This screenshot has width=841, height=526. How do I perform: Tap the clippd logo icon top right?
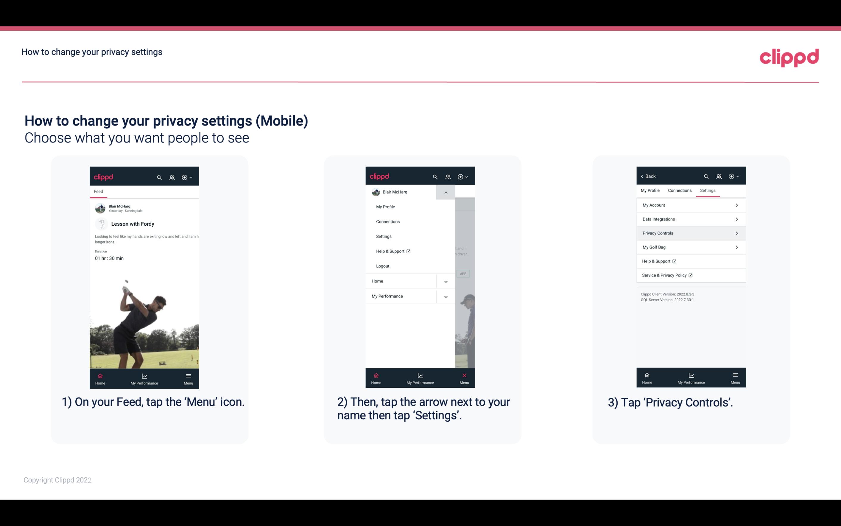pyautogui.click(x=789, y=57)
